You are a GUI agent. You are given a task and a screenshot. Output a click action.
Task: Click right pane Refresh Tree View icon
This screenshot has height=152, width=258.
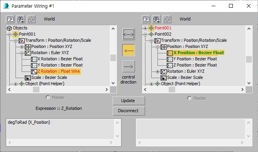[x=167, y=19]
